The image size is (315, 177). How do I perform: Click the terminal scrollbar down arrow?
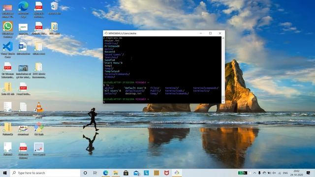pyautogui.click(x=223, y=102)
